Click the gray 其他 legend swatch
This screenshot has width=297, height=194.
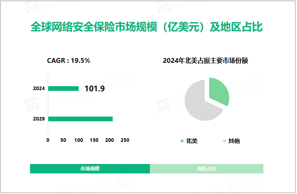[x=225, y=141]
